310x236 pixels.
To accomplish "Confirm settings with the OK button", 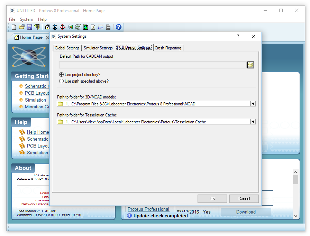I will (x=212, y=199).
